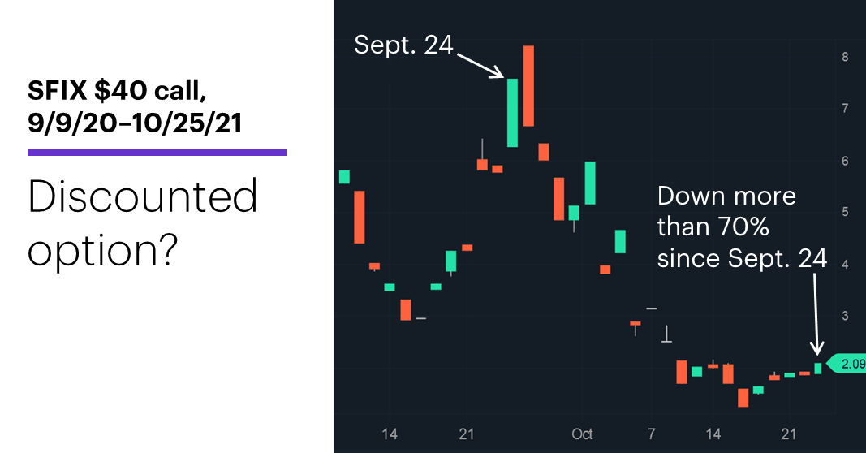Image resolution: width=866 pixels, height=453 pixels.
Task: Click the tallest red candle near 8
Action: pyautogui.click(x=528, y=86)
